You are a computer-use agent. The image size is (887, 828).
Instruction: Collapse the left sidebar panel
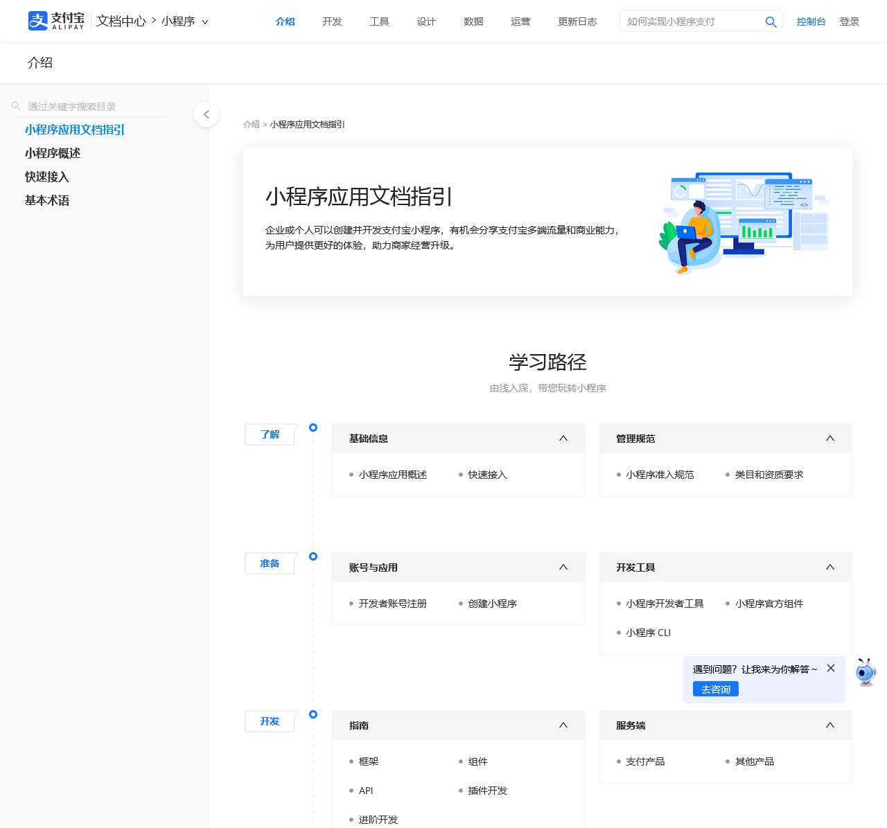click(x=207, y=114)
